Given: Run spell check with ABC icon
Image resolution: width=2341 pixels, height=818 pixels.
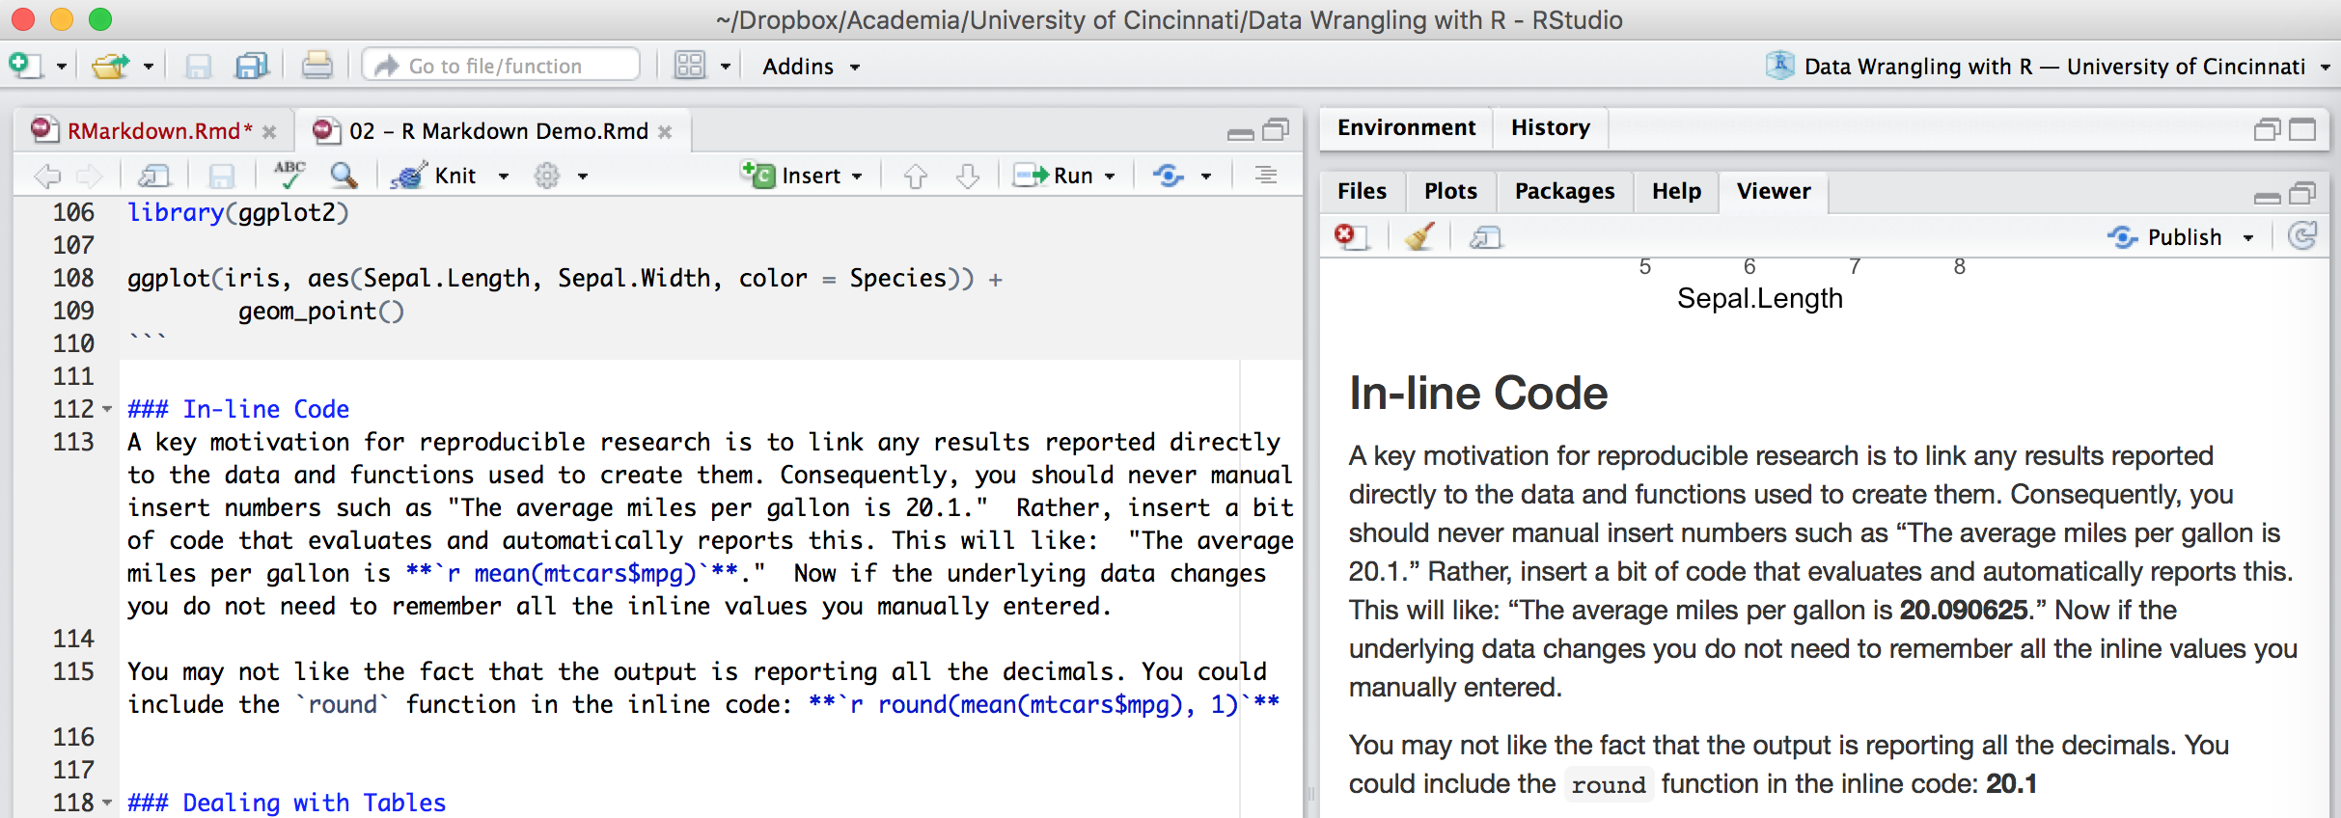Looking at the screenshot, I should pyautogui.click(x=289, y=175).
